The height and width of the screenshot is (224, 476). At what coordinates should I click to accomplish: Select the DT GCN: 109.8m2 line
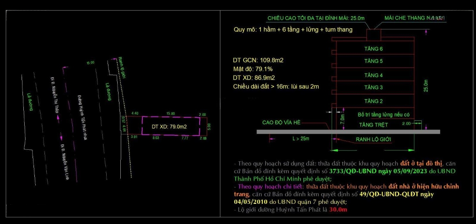(x=258, y=60)
